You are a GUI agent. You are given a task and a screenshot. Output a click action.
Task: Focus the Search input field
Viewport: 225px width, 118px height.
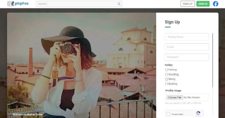coord(79,4)
